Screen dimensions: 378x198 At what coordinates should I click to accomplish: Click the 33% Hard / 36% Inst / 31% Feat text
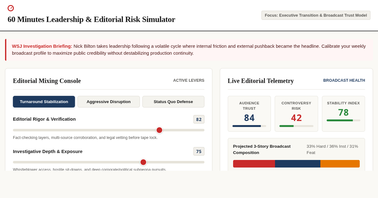(x=333, y=150)
